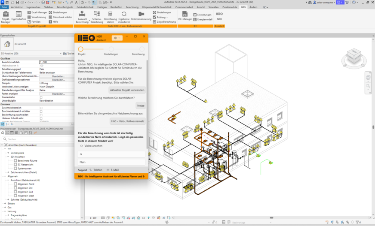This screenshot has width=375, height=226.
Task: Expand the Zeichenansichten (Detail) node
Action: (x=8, y=172)
